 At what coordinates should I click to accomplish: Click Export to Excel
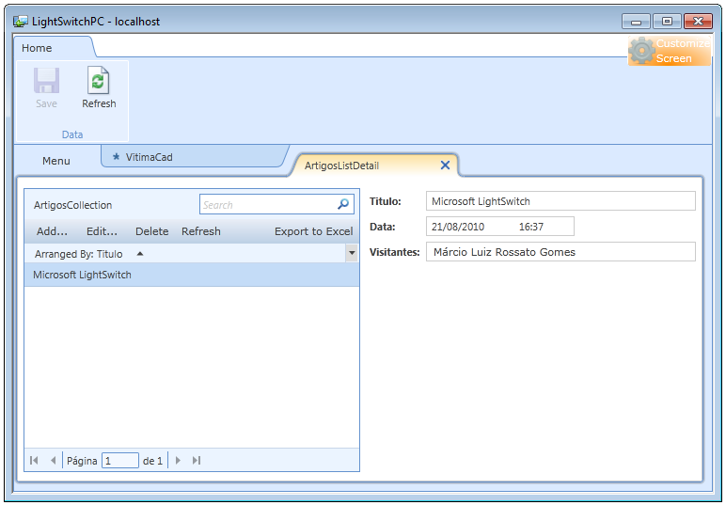(x=313, y=231)
